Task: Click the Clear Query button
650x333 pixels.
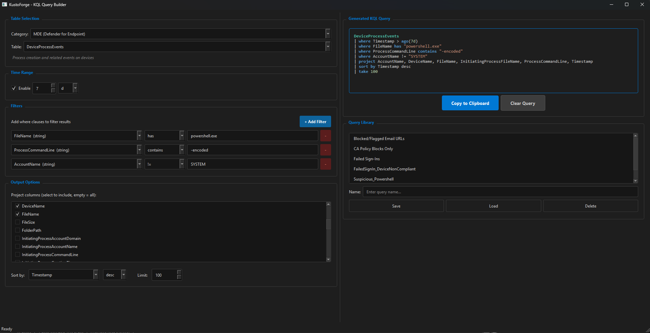Action: click(523, 103)
